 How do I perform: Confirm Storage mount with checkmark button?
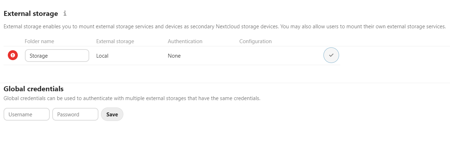331,55
